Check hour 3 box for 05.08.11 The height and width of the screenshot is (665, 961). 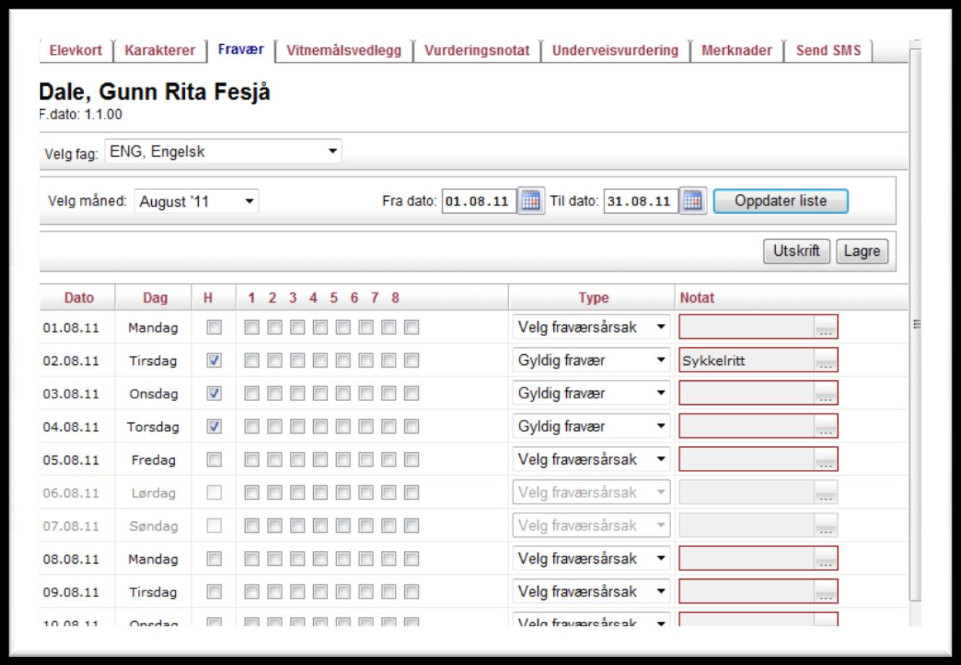coord(297,459)
